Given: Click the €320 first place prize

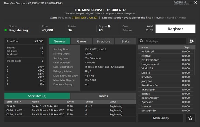Looking at the screenshot, I should [41, 67].
